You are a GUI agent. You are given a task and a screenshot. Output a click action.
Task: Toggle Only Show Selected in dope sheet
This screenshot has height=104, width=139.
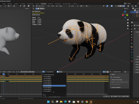104,72
